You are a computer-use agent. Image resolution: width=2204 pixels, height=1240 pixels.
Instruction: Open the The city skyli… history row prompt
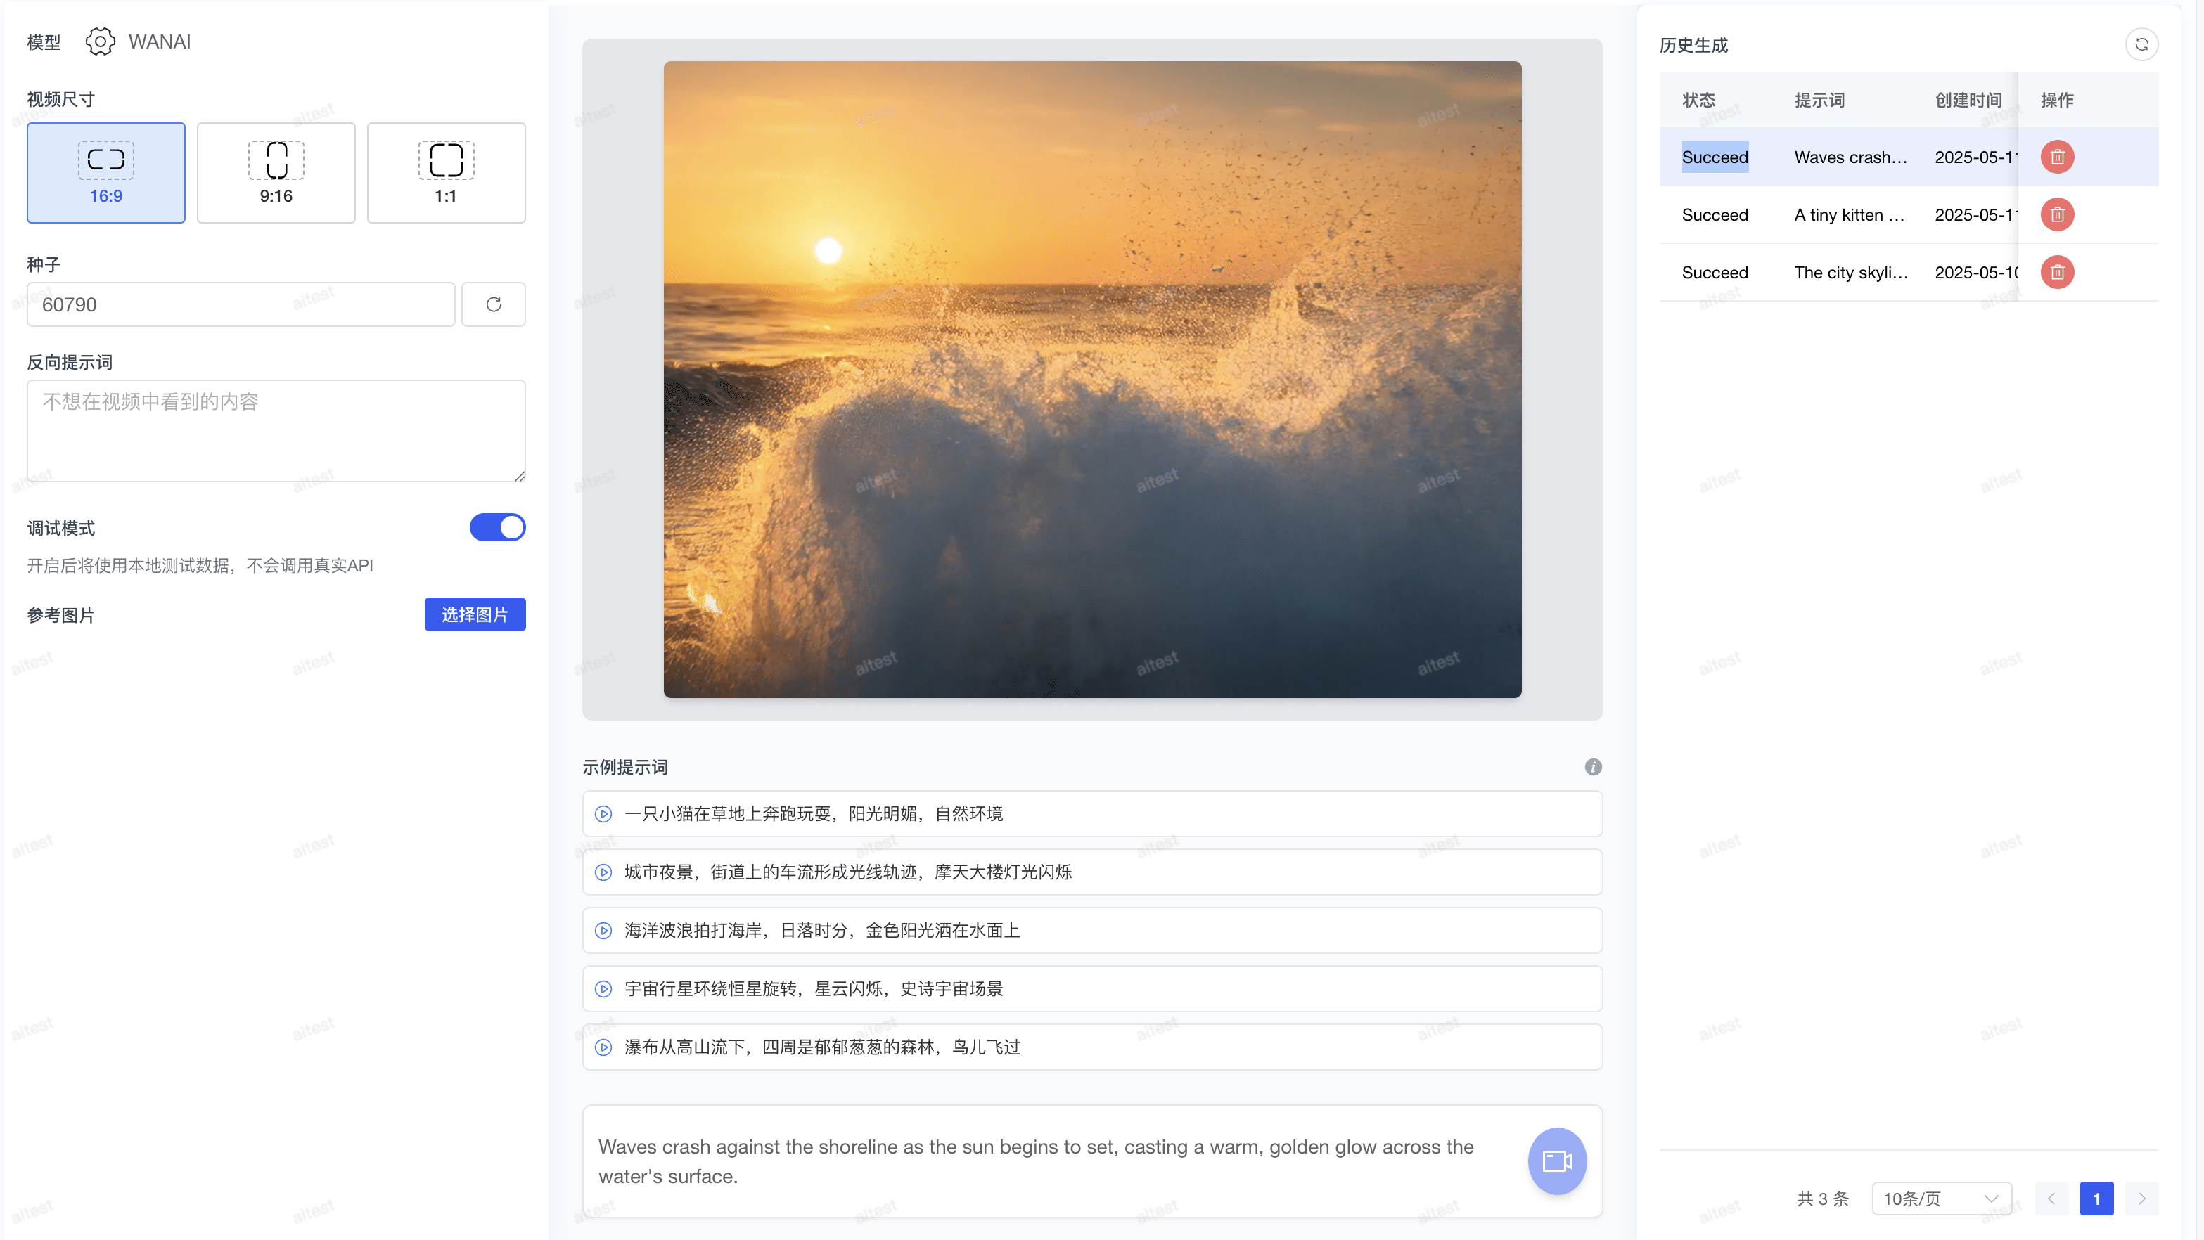(1851, 272)
